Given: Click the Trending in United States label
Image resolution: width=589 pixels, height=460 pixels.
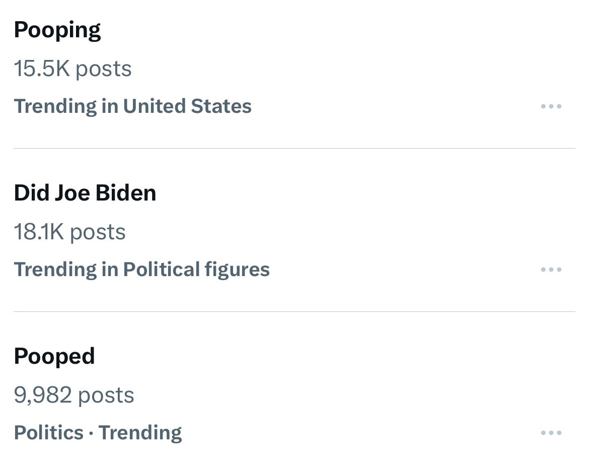Looking at the screenshot, I should point(132,106).
